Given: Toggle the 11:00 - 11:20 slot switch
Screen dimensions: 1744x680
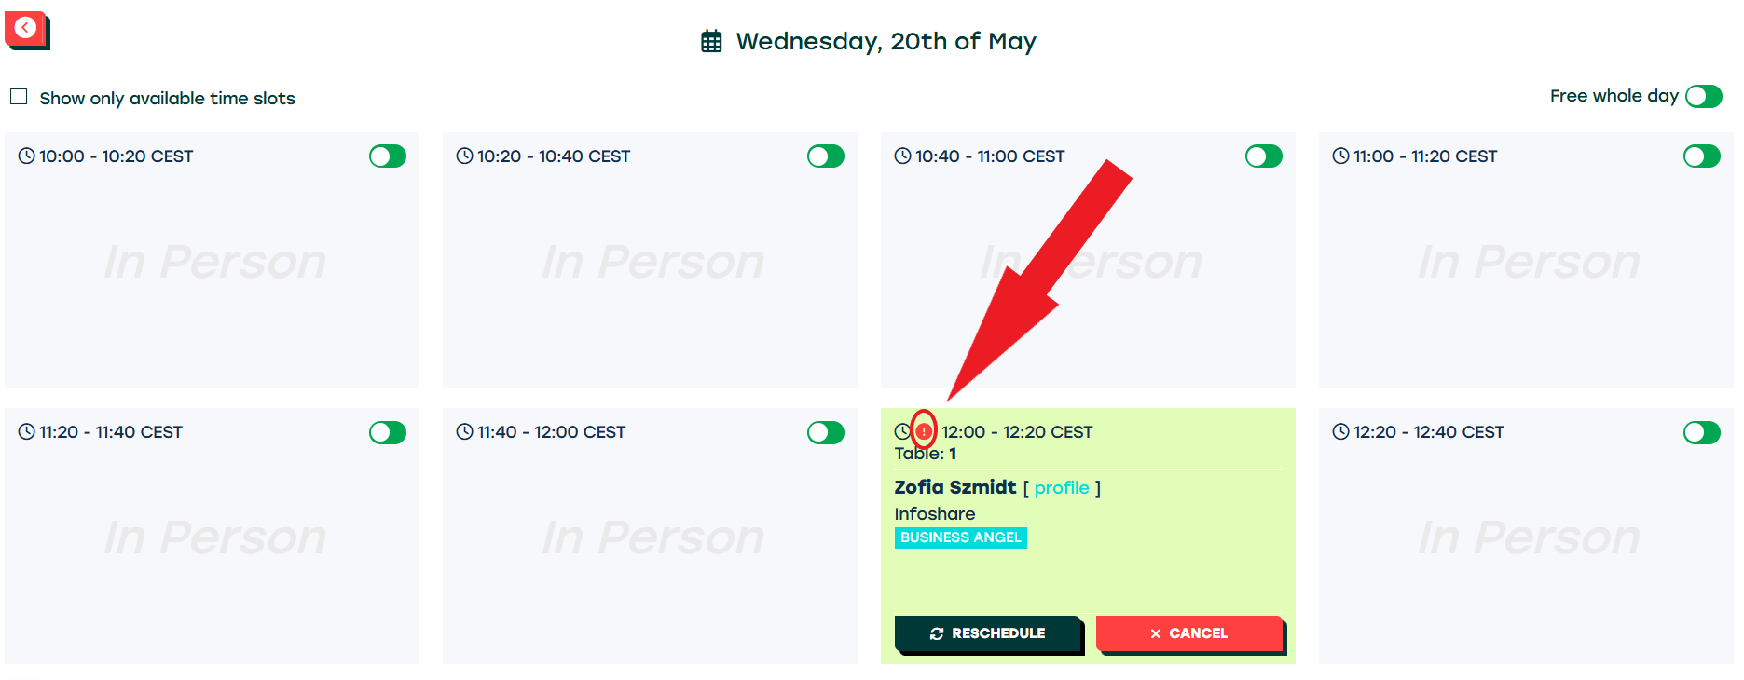Looking at the screenshot, I should tap(1702, 156).
